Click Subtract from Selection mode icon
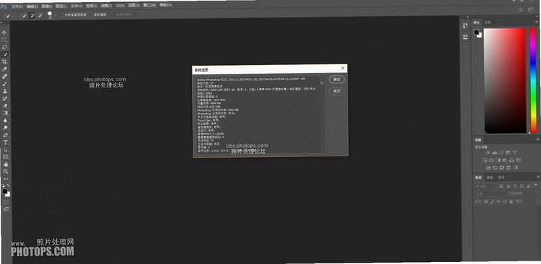 click(39, 16)
